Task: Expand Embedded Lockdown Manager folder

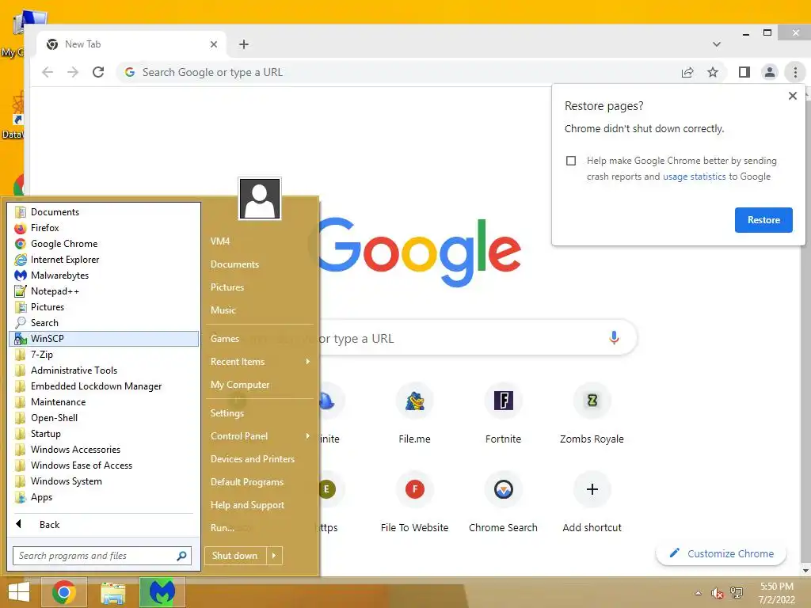Action: 104,386
